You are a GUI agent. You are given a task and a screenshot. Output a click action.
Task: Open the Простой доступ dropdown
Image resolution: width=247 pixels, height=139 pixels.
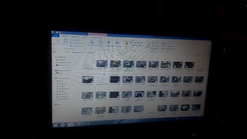(136, 45)
